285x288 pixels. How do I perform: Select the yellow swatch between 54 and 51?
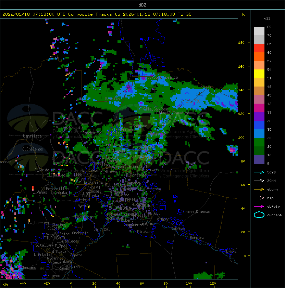(259, 74)
